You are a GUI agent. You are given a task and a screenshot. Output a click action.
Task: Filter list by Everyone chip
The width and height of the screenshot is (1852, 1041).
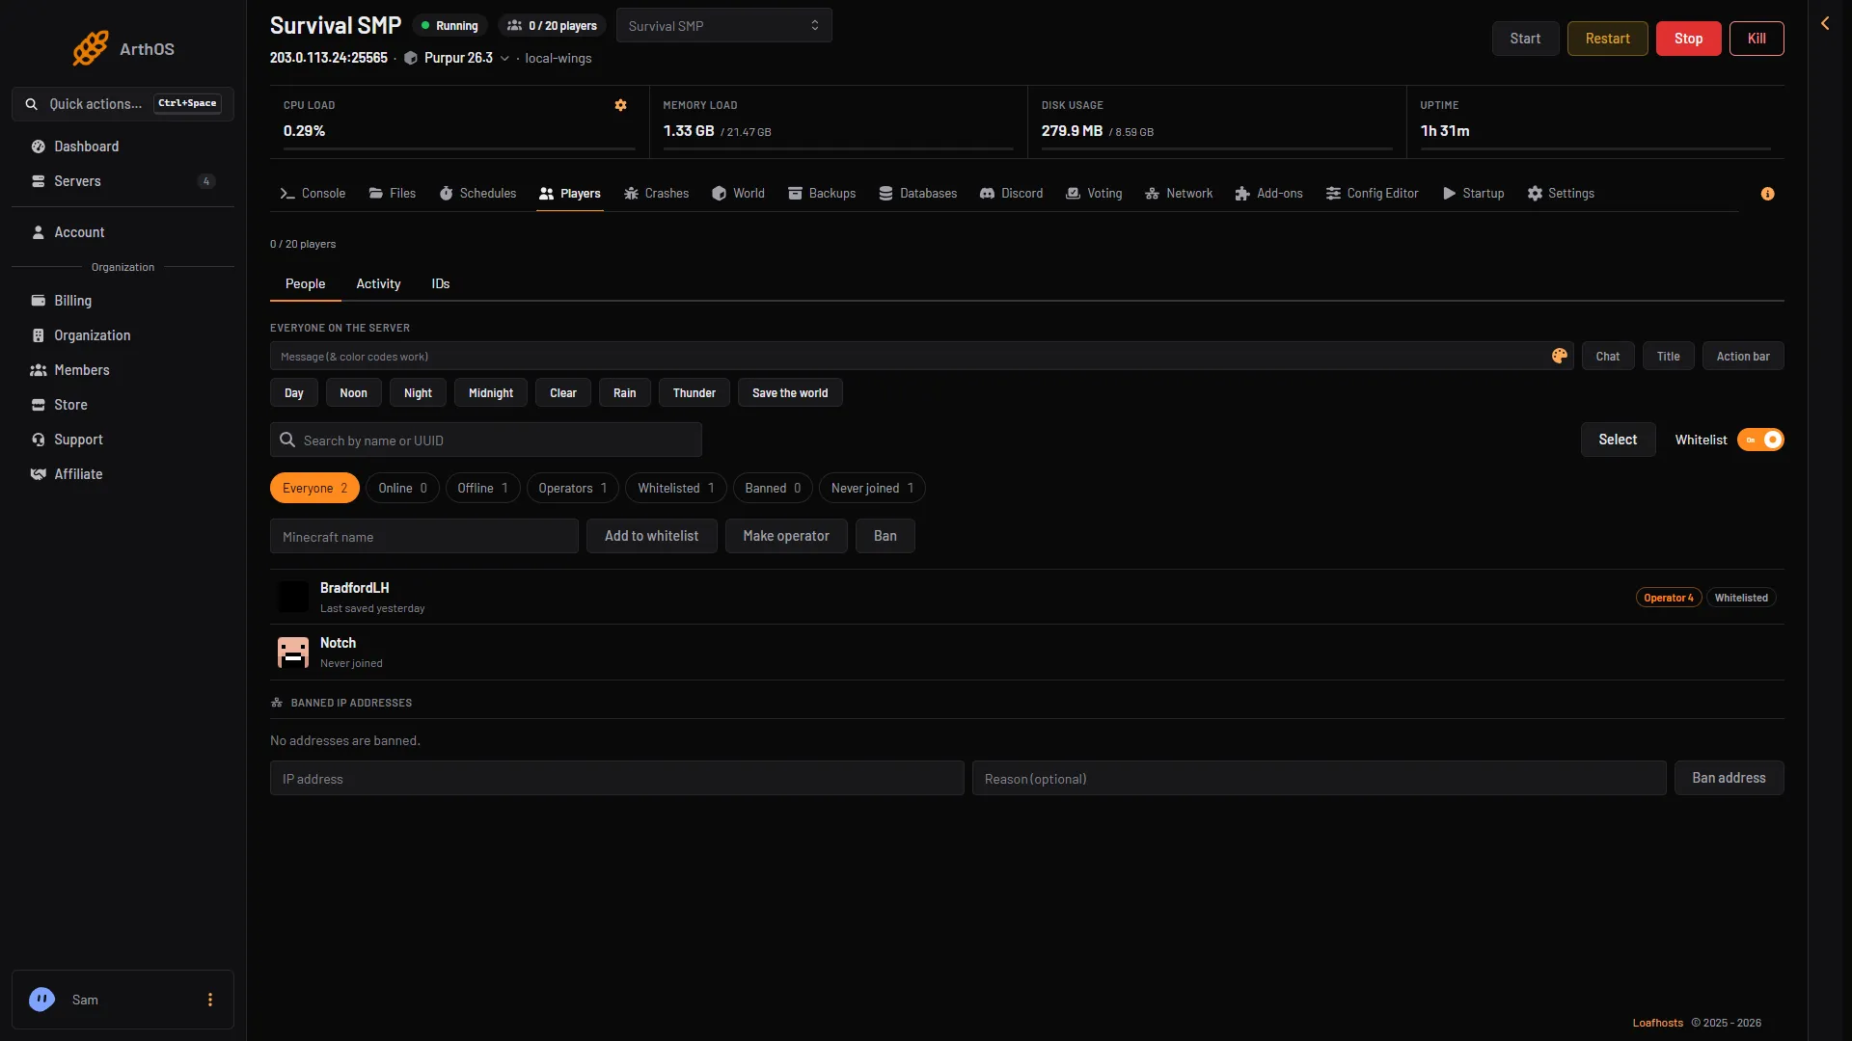point(314,488)
